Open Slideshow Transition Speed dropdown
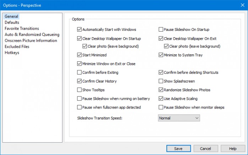248x155 pixels. pyautogui.click(x=179, y=118)
